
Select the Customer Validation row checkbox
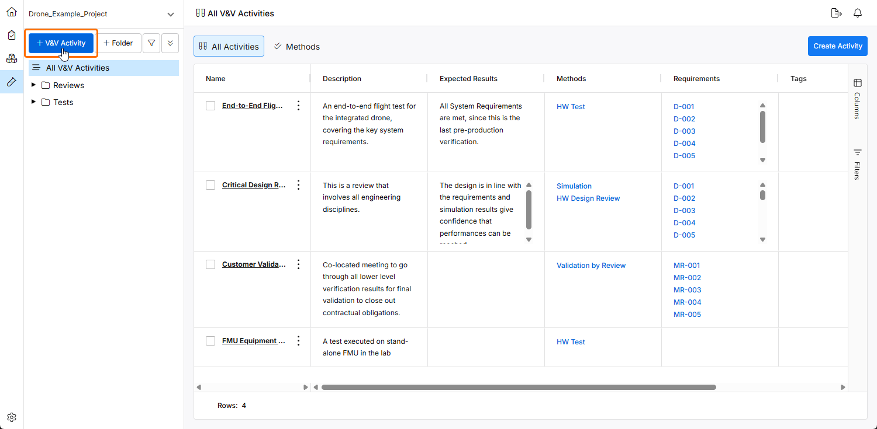coord(210,264)
